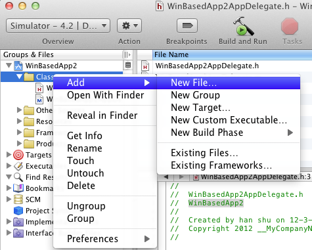The image size is (312, 250).
Task: Click the editor forward navigation arrow
Action: coord(181,177)
